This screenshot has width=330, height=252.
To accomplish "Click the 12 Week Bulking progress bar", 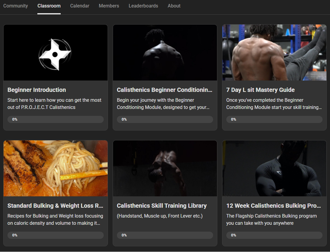I will (x=274, y=235).
